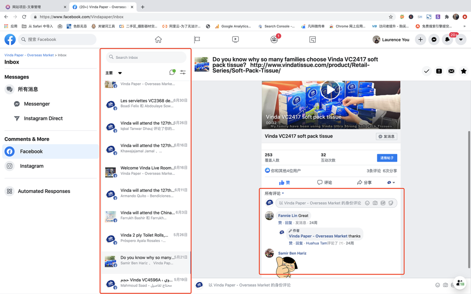The width and height of the screenshot is (471, 294).
Task: Click camera icon in bottom comment bar
Action: pyautogui.click(x=445, y=285)
